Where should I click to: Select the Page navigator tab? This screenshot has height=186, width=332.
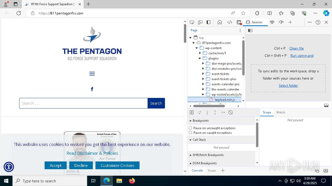(194, 30)
